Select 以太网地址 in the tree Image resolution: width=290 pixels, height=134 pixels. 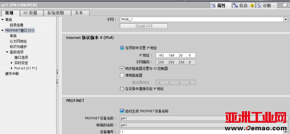(18, 41)
